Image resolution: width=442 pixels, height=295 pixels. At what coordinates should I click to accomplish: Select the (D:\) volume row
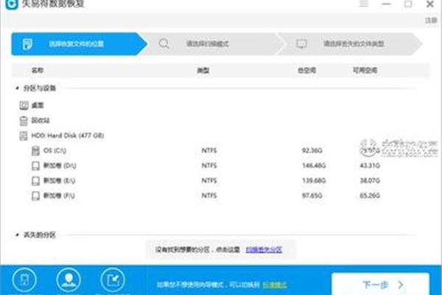[220, 165]
